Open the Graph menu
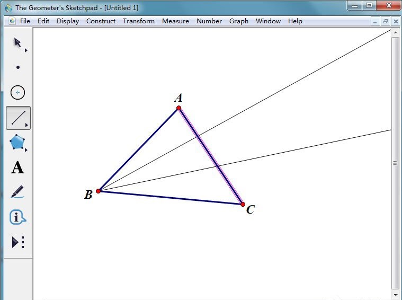Viewport: 402px width, 300px height. 239,21
